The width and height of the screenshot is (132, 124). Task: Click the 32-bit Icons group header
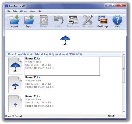64,54
